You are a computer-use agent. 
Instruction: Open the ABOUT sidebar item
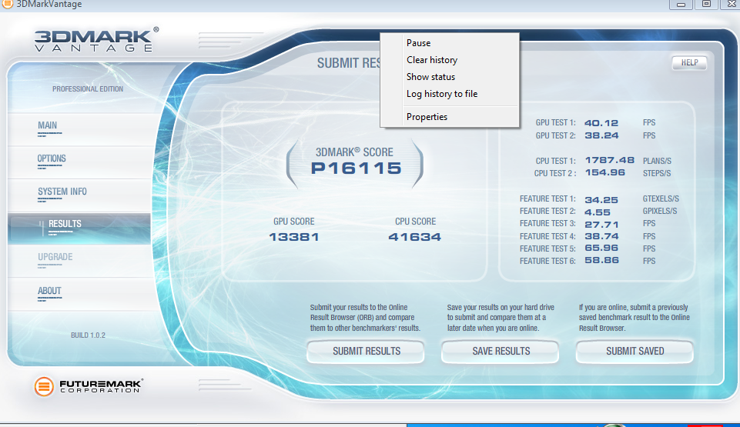click(79, 294)
